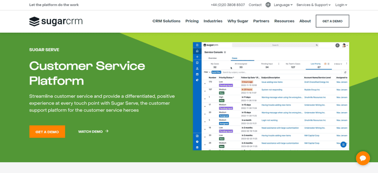This screenshot has height=173, width=378.
Task: Click the Draft Diversified Energy Inc account
Action: click(316, 82)
